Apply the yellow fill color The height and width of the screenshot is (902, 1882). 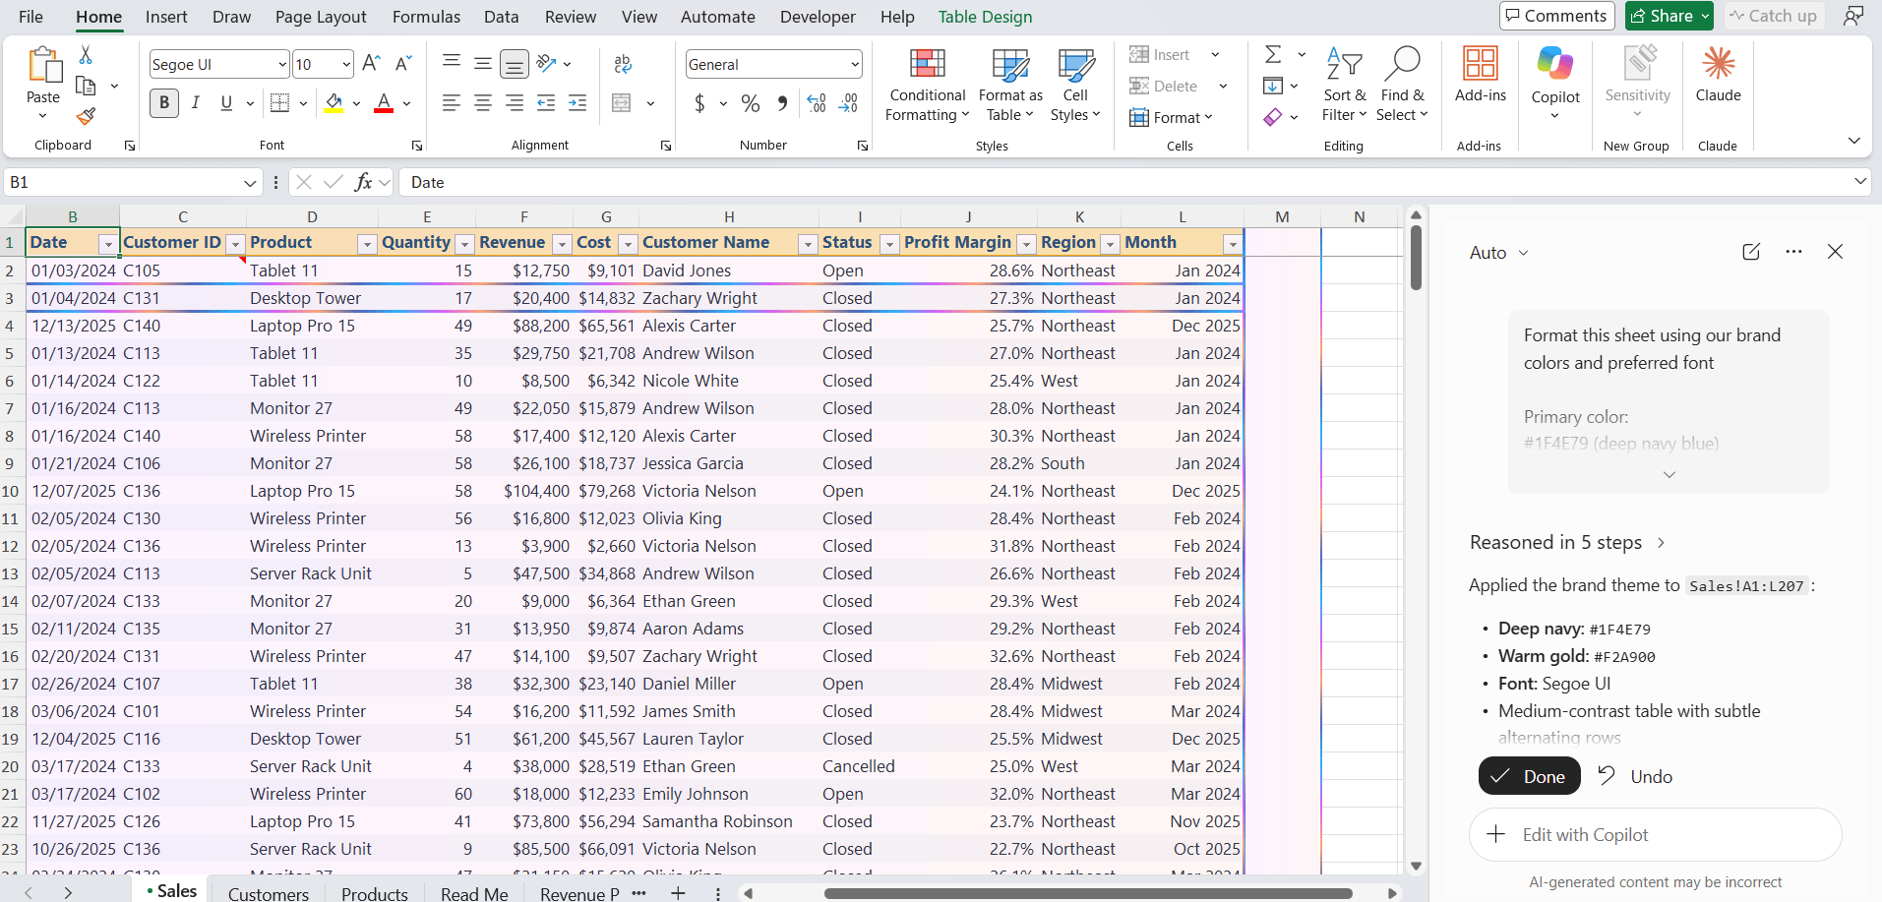click(x=334, y=103)
